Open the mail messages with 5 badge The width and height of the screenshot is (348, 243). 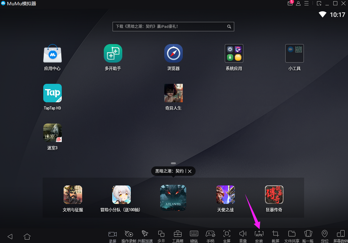point(291,3)
